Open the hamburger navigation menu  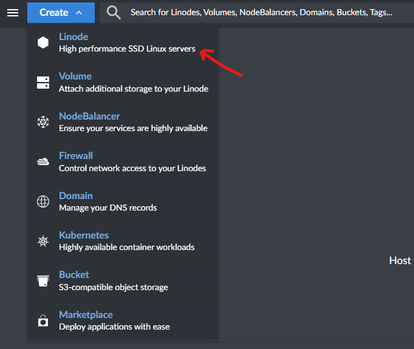pyautogui.click(x=13, y=12)
